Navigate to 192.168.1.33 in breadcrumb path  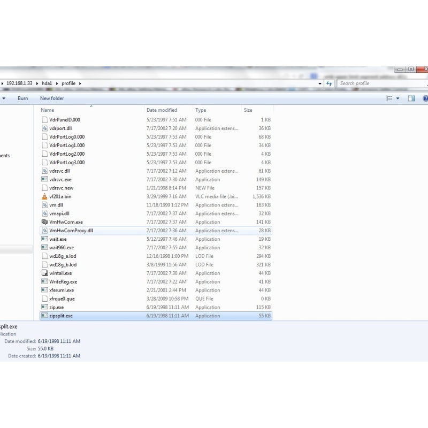[x=19, y=83]
